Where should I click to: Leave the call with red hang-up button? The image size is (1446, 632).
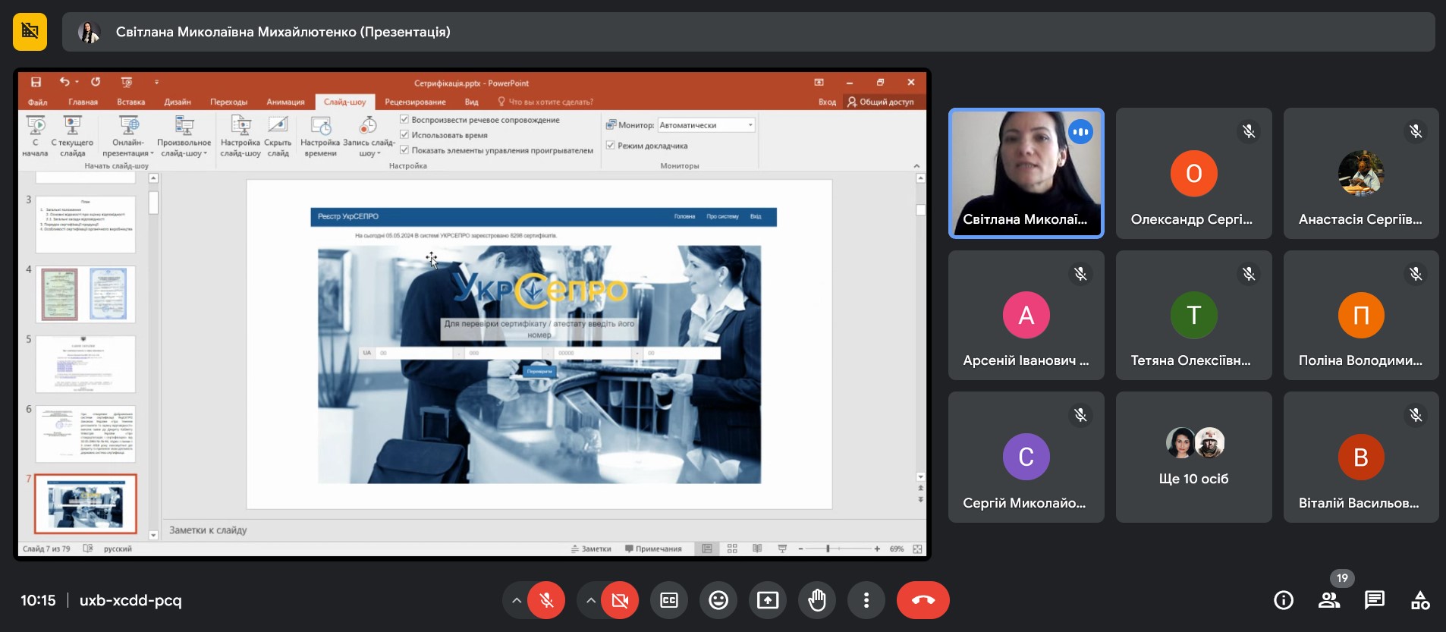pos(923,600)
